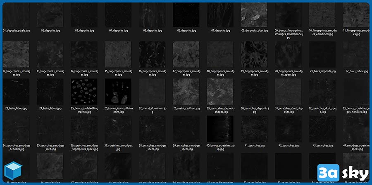The width and height of the screenshot is (372, 185).
Task: Select the 26_bonus_isolatedPalmprint.jpg handprint thumbnail
Action: point(118,92)
